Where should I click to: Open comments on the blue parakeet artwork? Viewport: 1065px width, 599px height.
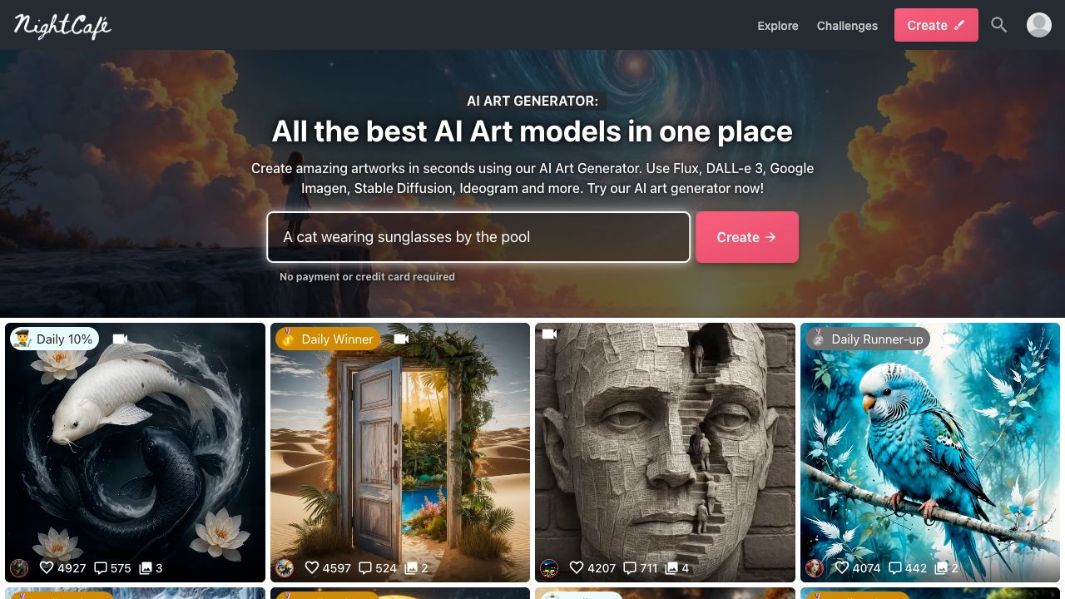[x=895, y=567]
